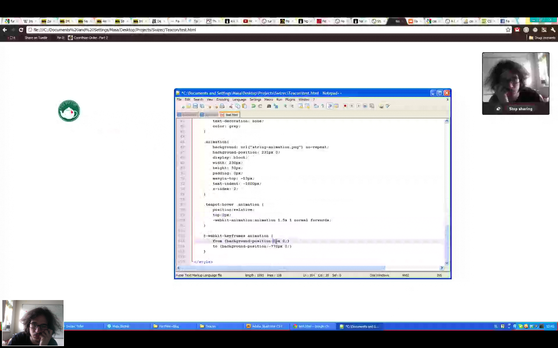Click the Print icon in Notepad++ toolbar

(222, 106)
